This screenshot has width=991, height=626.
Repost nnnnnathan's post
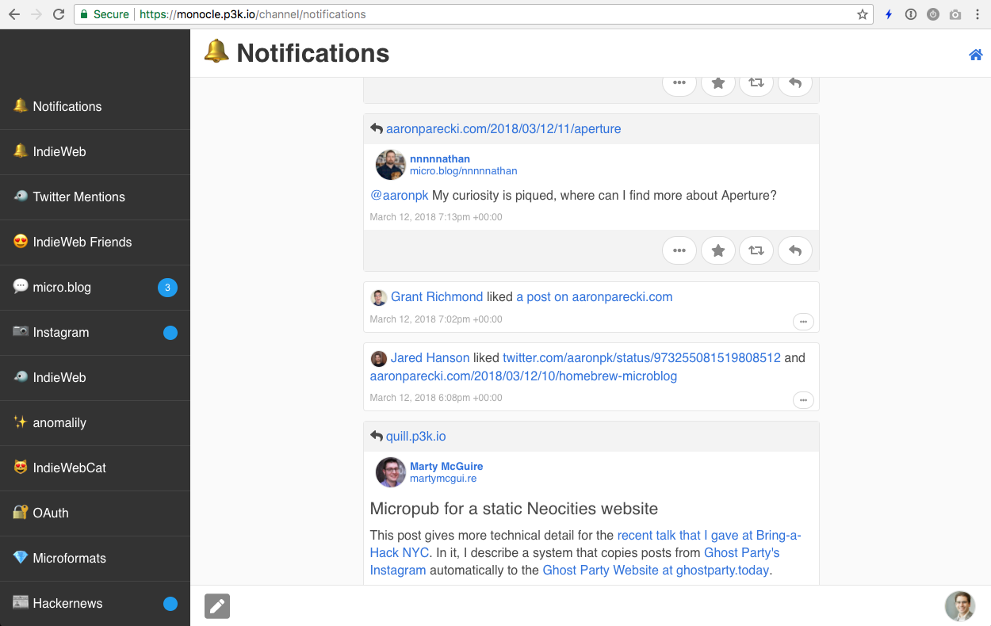coord(756,250)
